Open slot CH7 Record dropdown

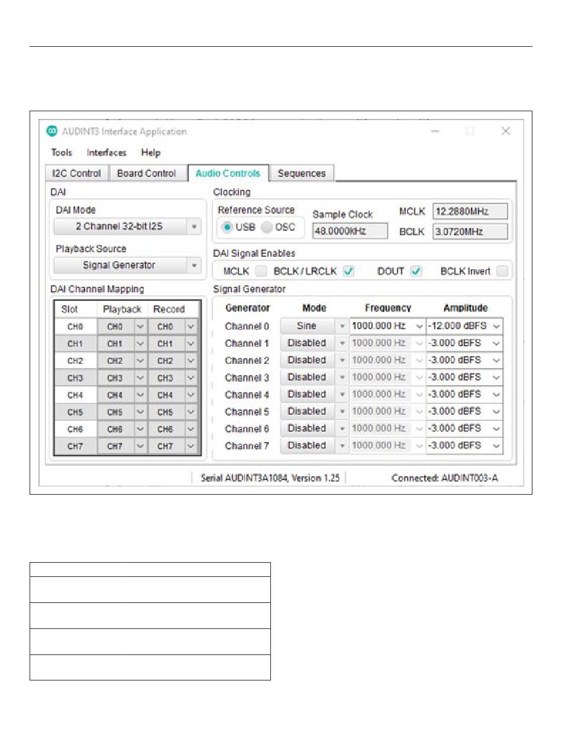pos(191,447)
